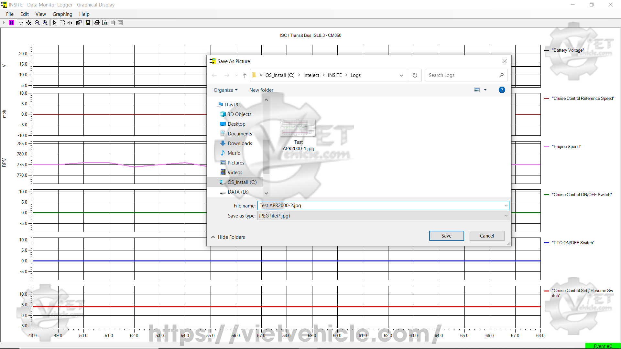Open the print preview icon
621x349 pixels.
point(105,23)
